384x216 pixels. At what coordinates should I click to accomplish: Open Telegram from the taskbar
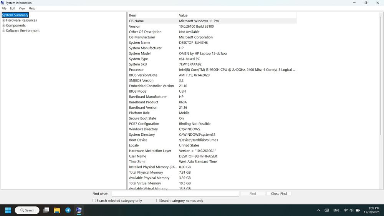tap(68, 210)
